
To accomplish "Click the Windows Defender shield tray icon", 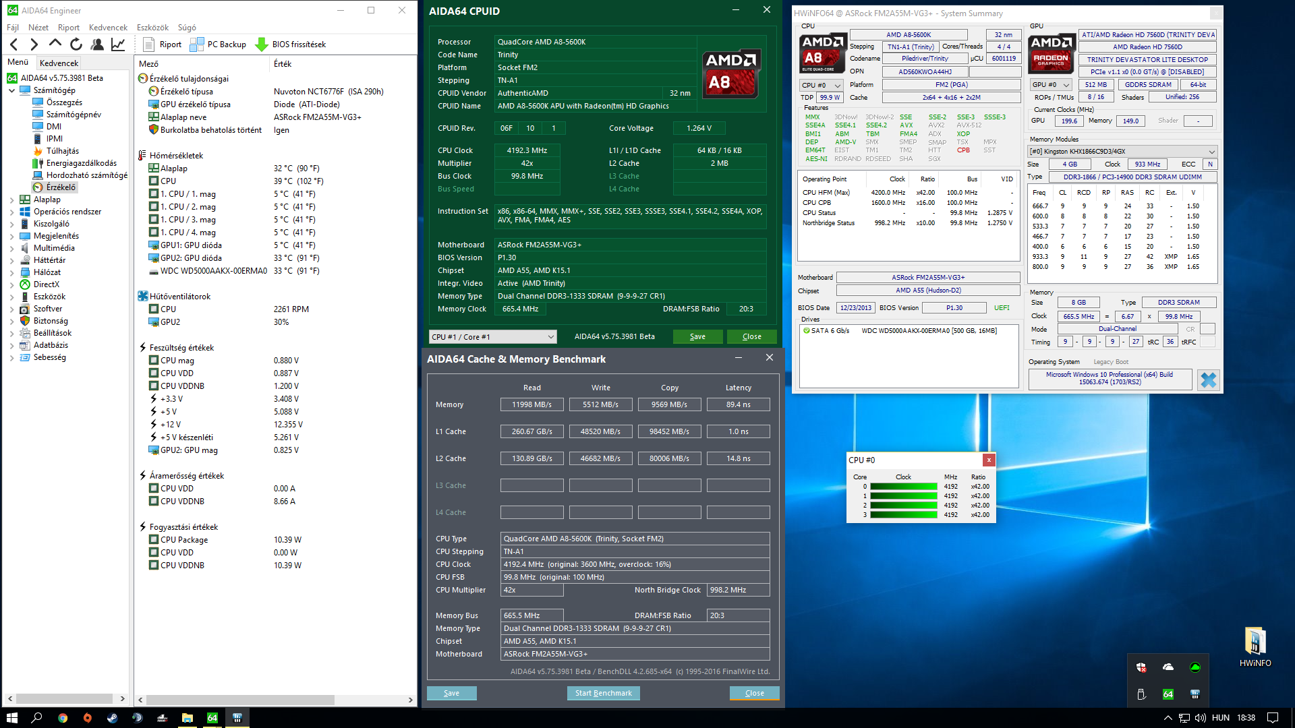I will coord(1141,667).
